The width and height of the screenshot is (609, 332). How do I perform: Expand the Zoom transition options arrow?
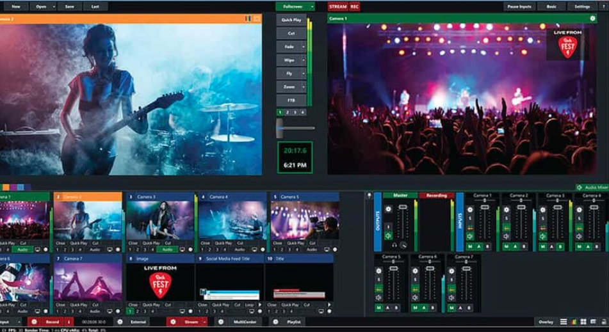click(x=303, y=86)
